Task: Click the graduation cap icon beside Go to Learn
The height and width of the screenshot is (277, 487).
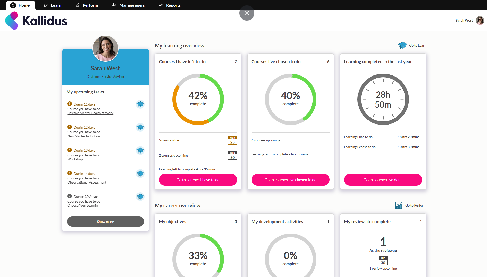Action: [x=402, y=45]
